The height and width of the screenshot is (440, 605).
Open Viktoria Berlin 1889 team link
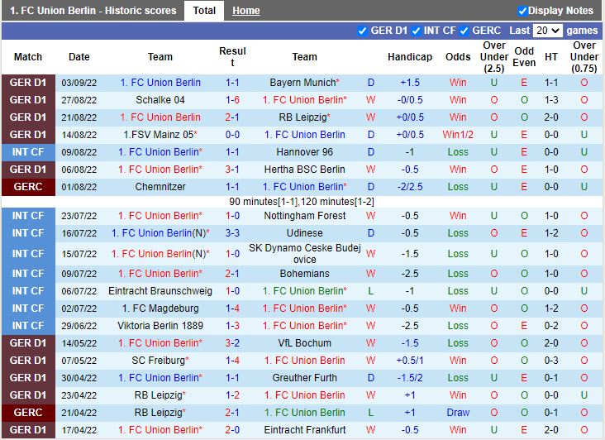(160, 326)
